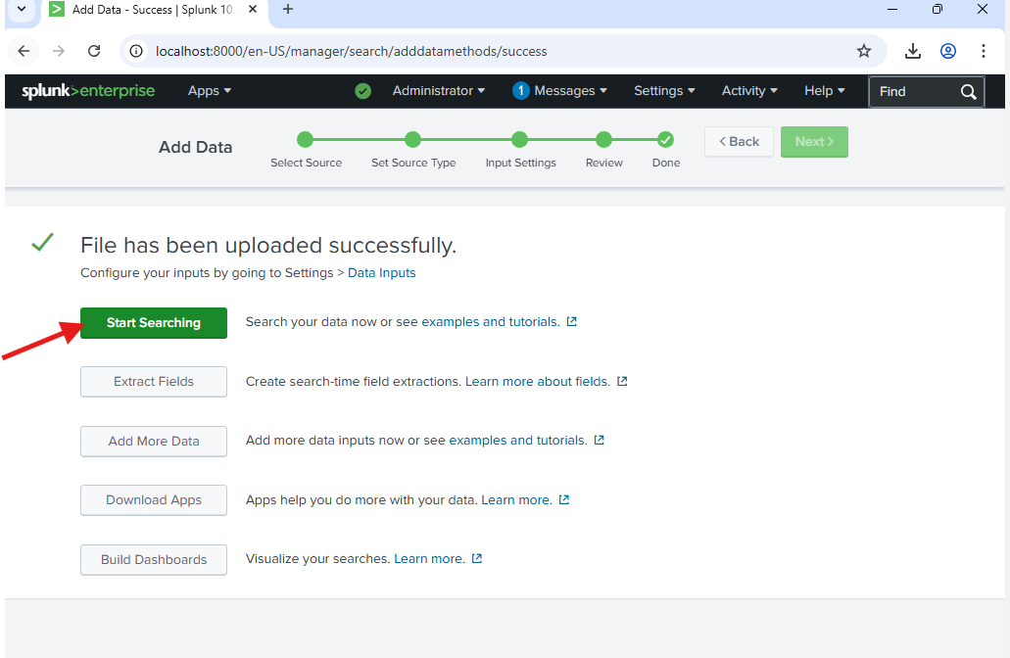Click the Download Apps button
Viewport: 1010px width, 658px height.
[154, 500]
